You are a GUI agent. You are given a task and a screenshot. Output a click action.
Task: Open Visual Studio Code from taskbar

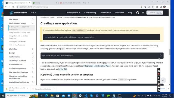click(x=86, y=96)
